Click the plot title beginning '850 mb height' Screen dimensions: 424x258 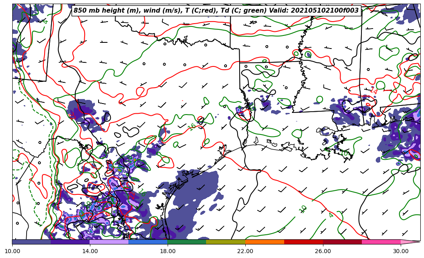pyautogui.click(x=216, y=11)
